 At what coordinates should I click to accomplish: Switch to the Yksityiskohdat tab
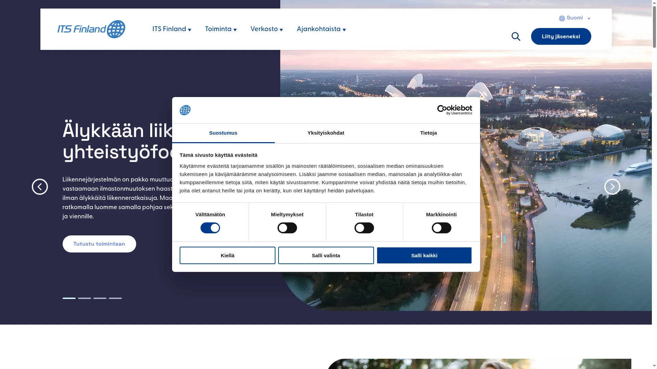click(326, 133)
